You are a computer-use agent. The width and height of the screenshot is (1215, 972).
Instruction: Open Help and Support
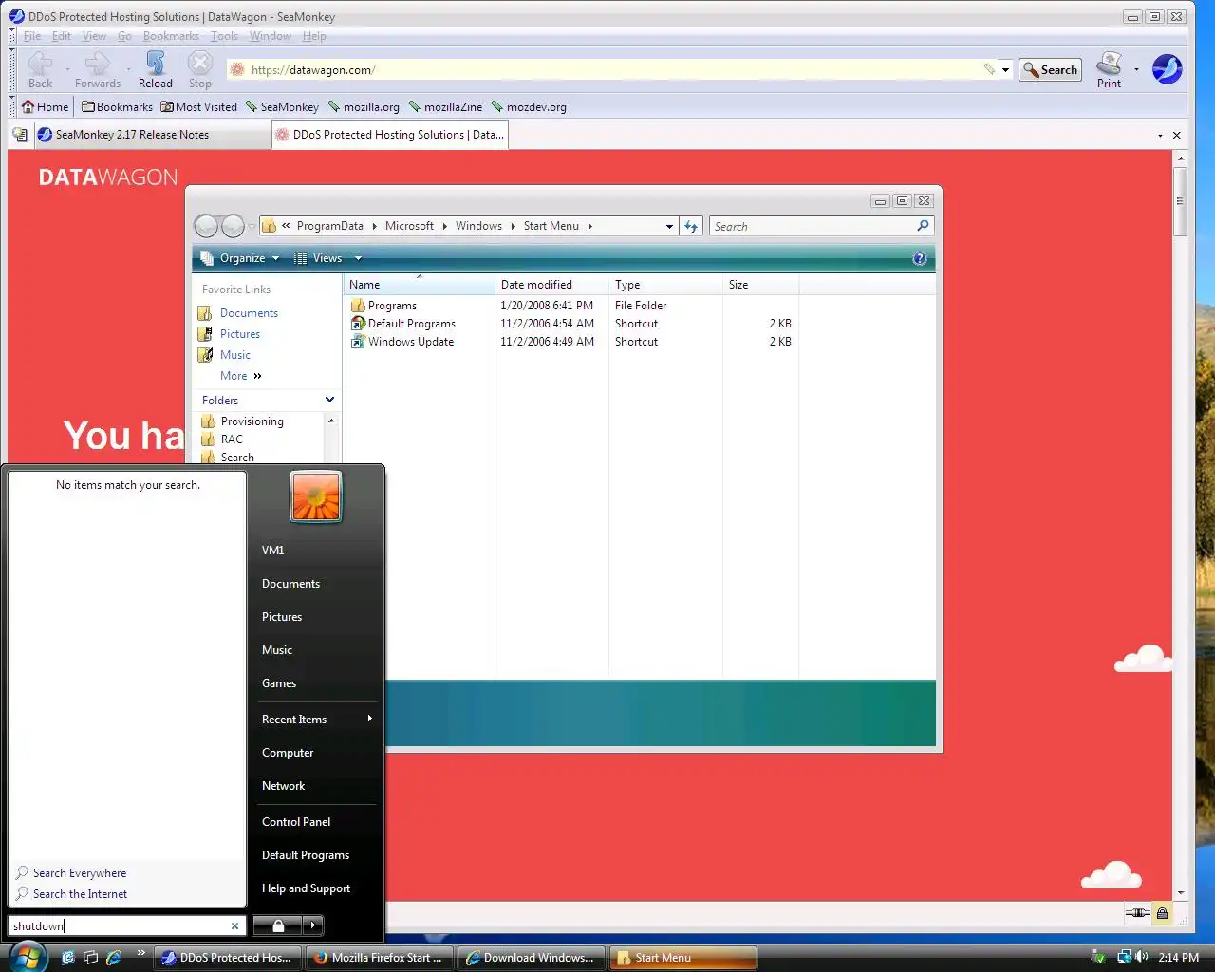click(x=306, y=888)
